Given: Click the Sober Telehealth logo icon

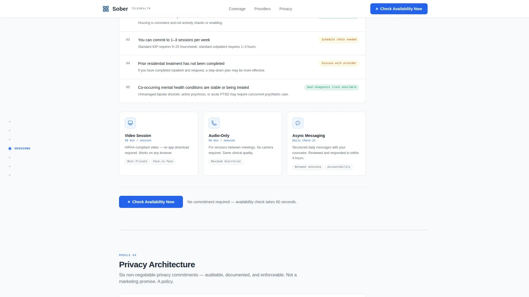Looking at the screenshot, I should (106, 9).
